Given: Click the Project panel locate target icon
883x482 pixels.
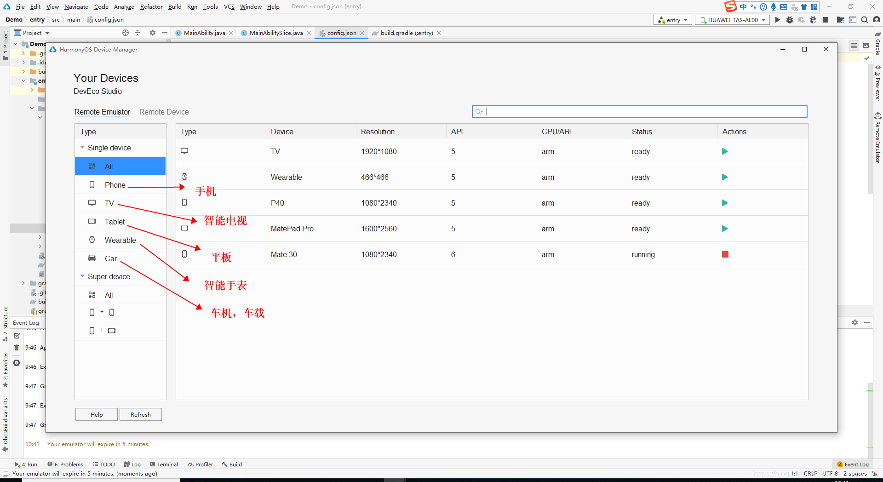Looking at the screenshot, I should (126, 33).
